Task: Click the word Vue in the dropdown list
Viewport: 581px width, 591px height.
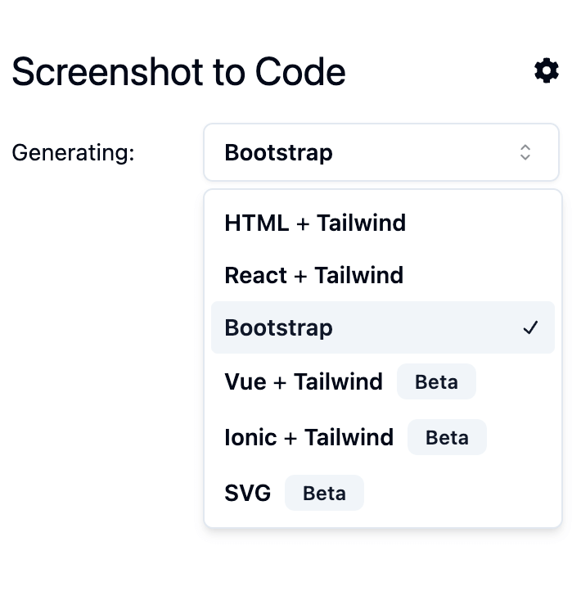Action: [245, 382]
